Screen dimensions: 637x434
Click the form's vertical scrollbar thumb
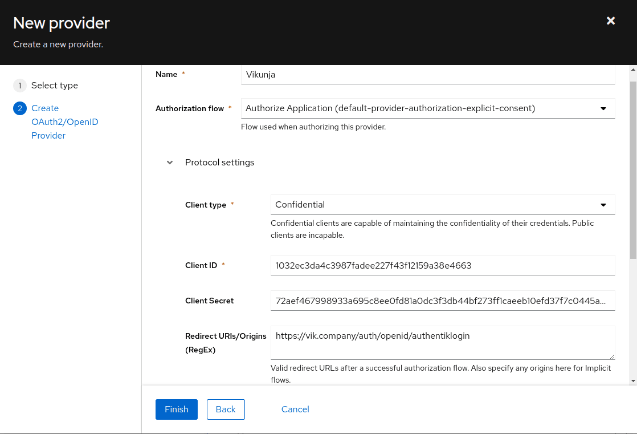coord(633,171)
